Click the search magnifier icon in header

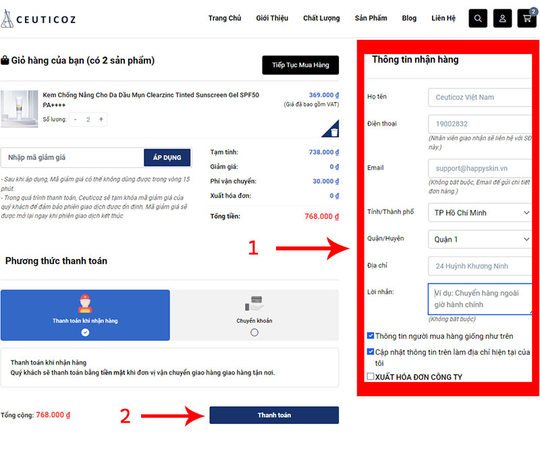coord(478,18)
